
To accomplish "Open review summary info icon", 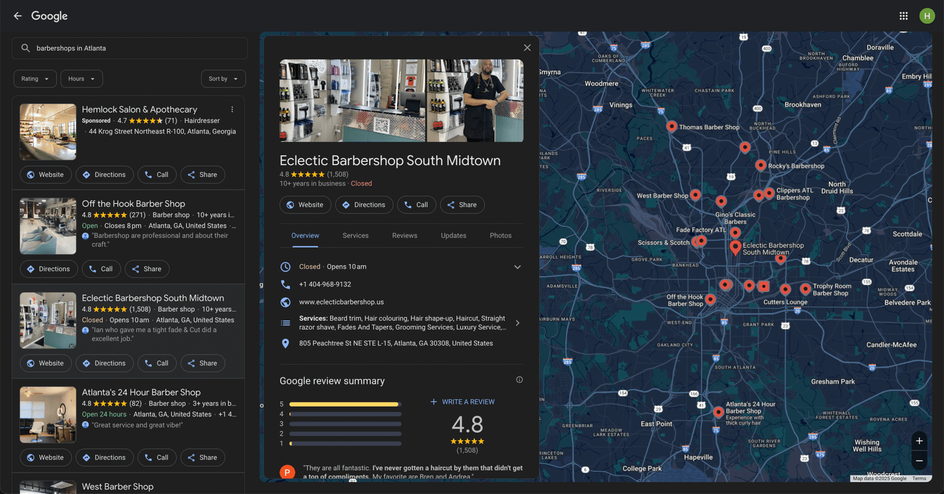I will 519,380.
